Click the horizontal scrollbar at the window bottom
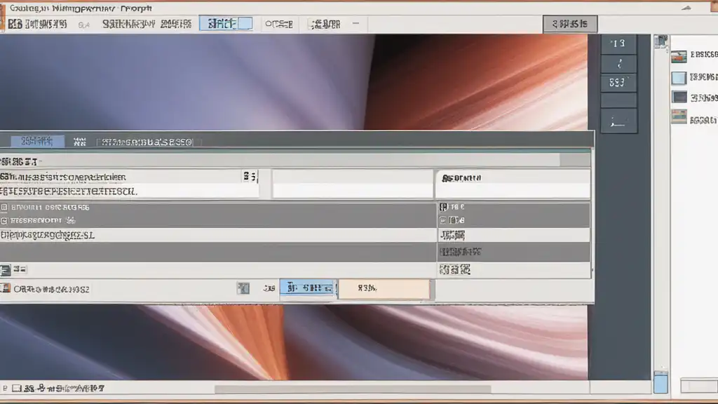The image size is (718, 404). pos(352,389)
